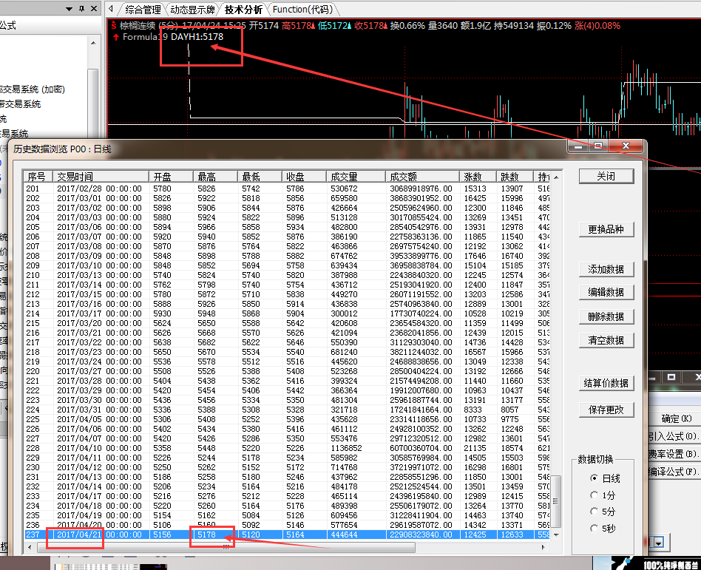701x570 pixels.
Task: Maximize the history data dialog
Action: pyautogui.click(x=599, y=146)
